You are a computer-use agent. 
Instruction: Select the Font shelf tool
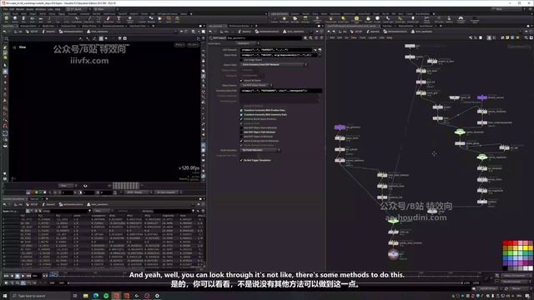click(118, 18)
